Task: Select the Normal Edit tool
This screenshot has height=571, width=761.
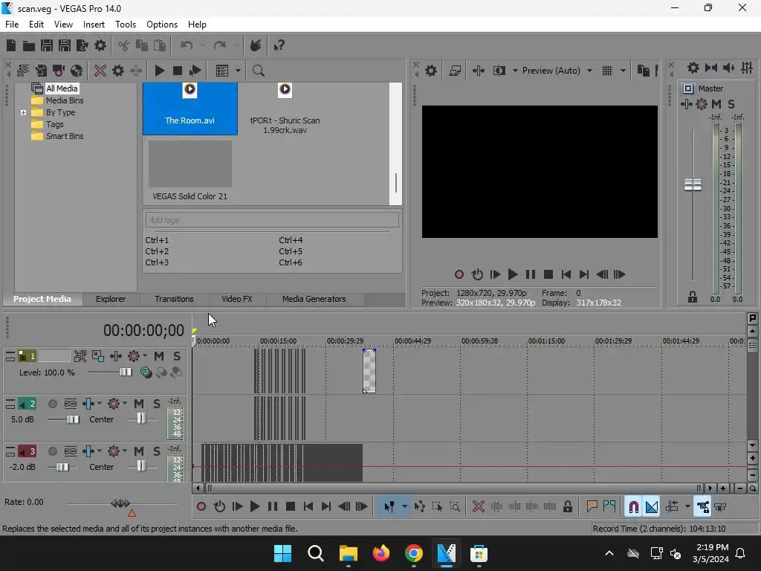Action: [389, 507]
